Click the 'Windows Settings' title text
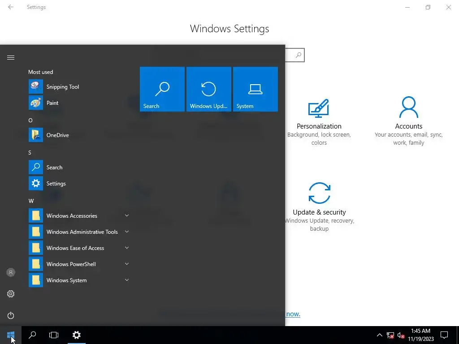 tap(229, 29)
